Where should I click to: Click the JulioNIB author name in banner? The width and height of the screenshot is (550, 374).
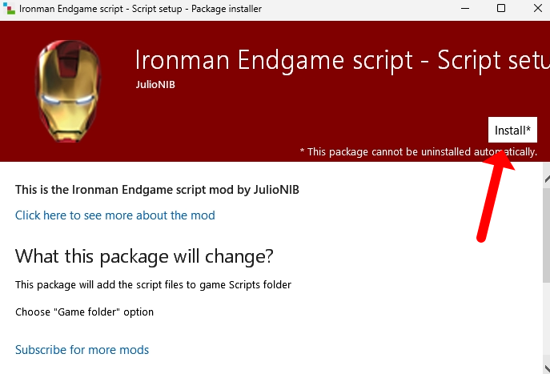[x=155, y=83]
